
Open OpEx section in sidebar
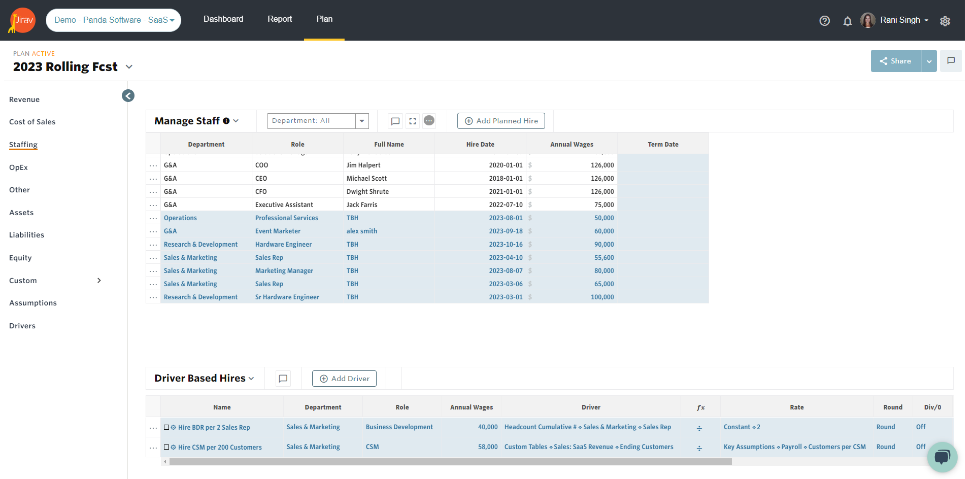[x=18, y=167]
